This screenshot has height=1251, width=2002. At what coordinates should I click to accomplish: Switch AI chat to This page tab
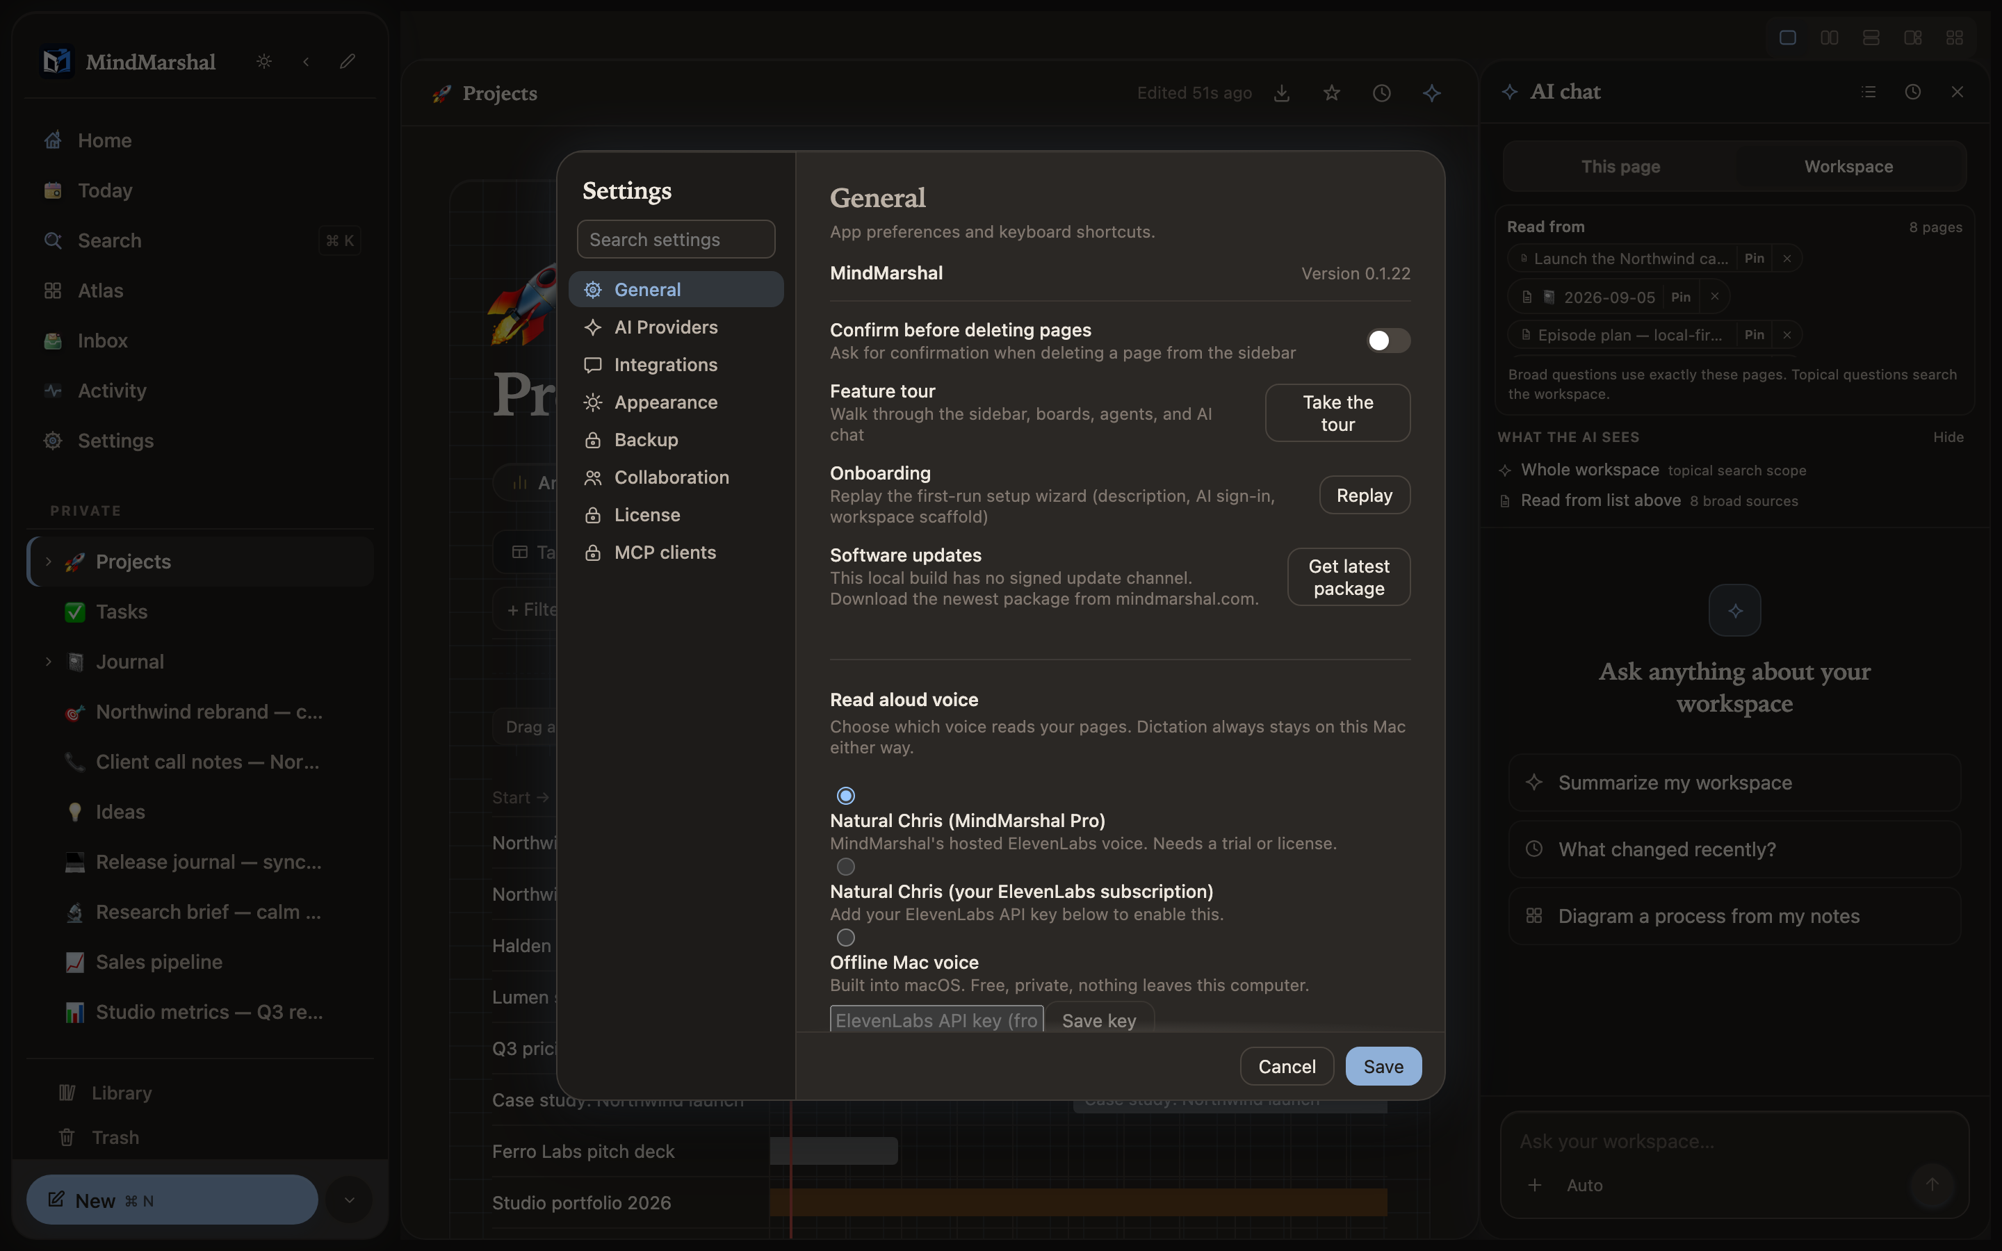(x=1620, y=166)
